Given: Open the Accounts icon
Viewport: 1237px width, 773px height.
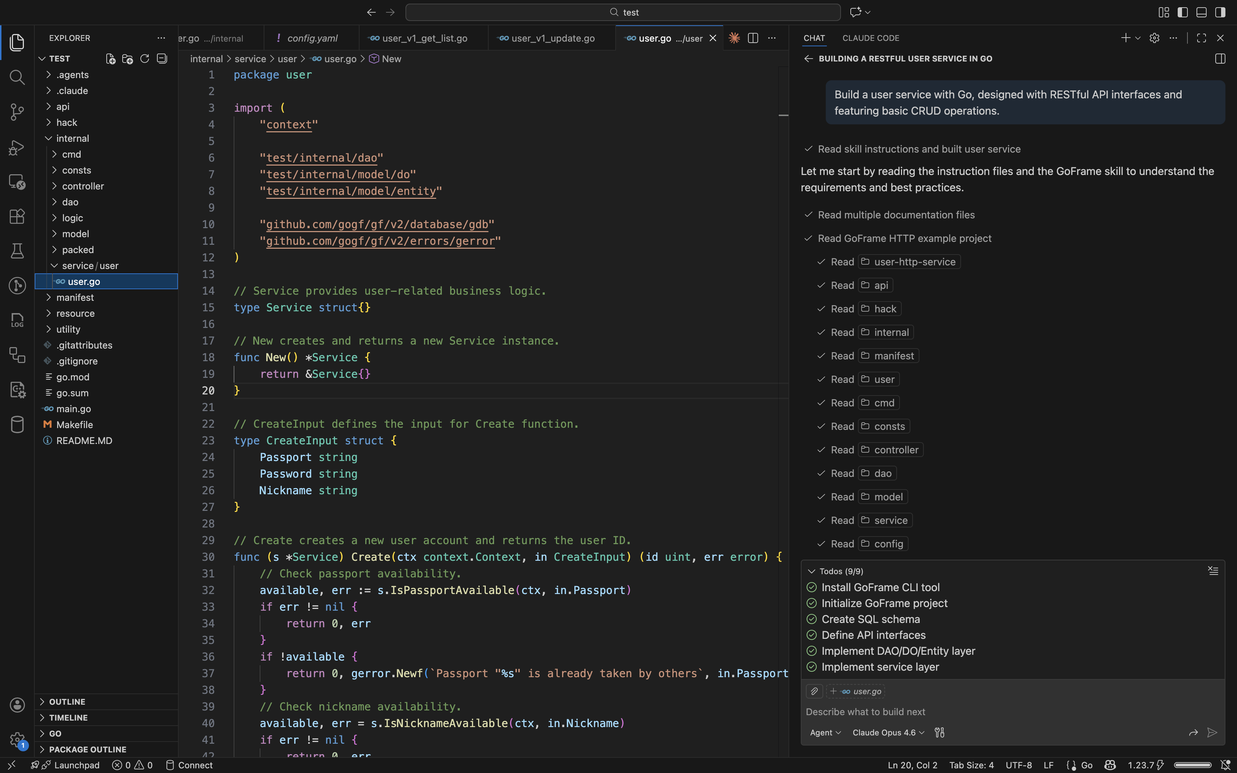Looking at the screenshot, I should pyautogui.click(x=17, y=705).
